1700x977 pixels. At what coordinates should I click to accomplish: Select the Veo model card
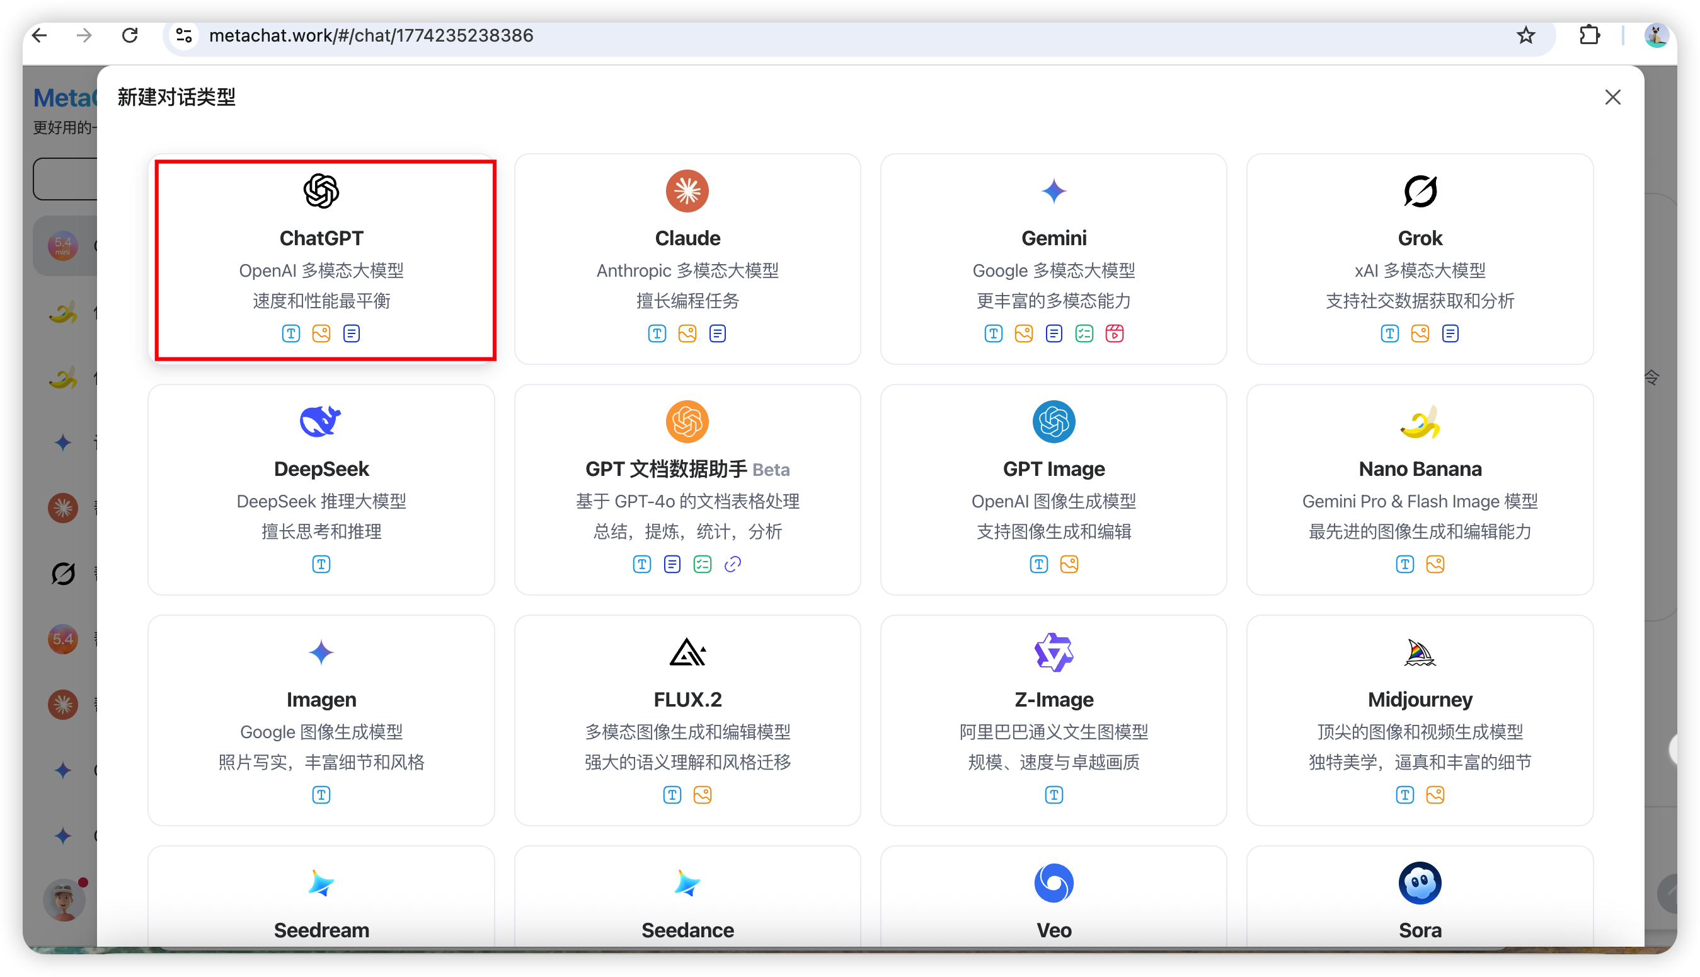(x=1053, y=899)
